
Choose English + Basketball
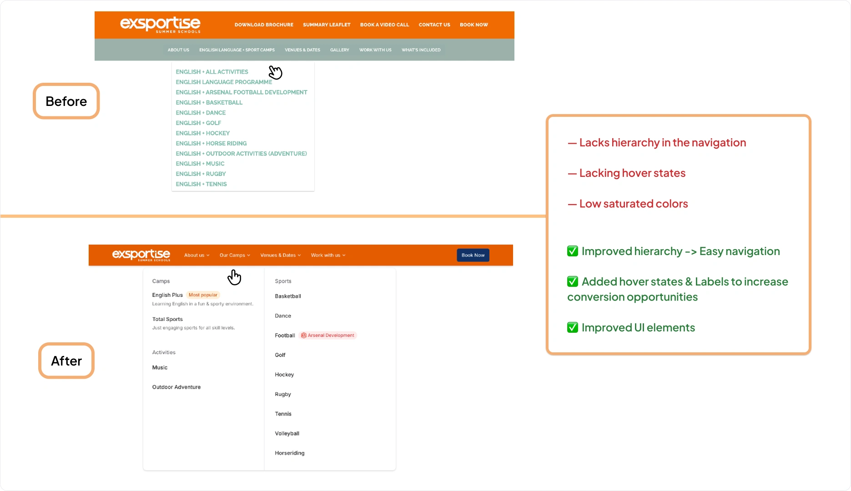click(x=209, y=103)
